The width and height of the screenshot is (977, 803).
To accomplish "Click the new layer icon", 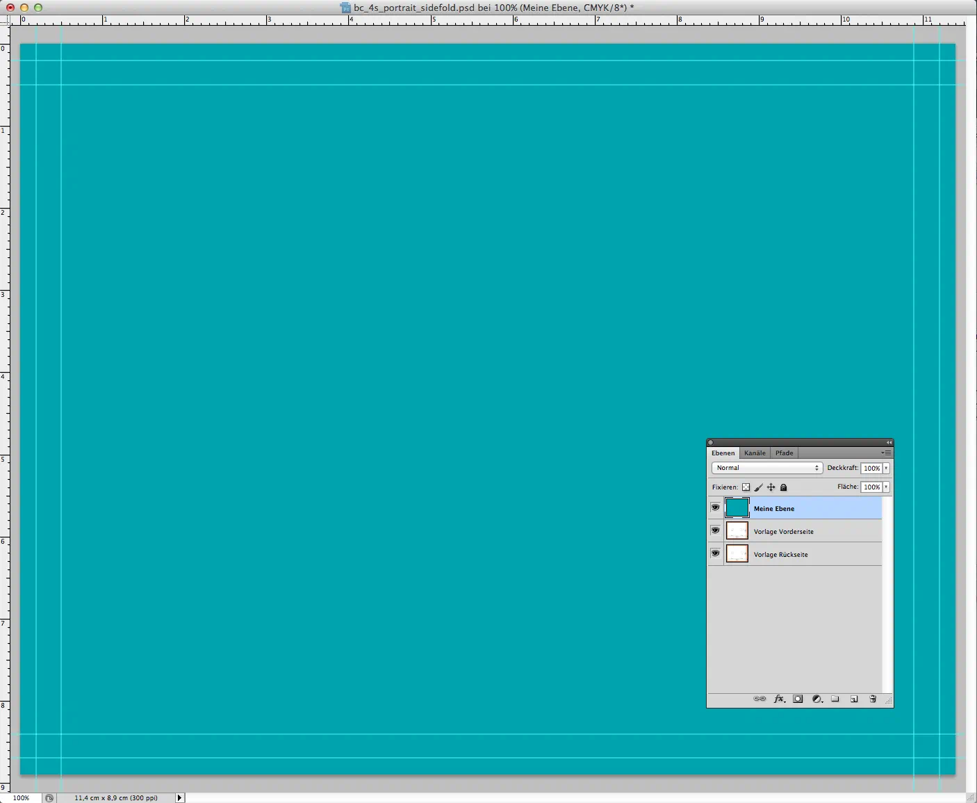I will [x=854, y=699].
